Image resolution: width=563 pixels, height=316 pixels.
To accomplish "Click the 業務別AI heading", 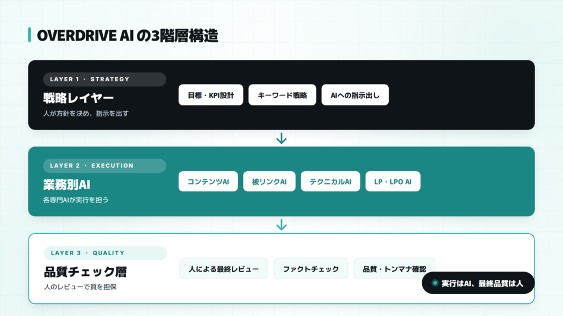I will point(67,184).
